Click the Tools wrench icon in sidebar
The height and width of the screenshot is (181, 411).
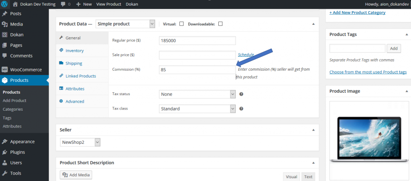click(4, 173)
